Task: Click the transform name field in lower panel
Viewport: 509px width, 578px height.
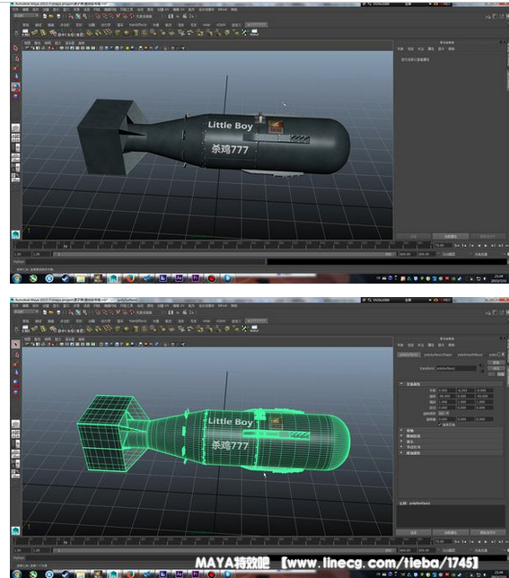Action: coord(456,368)
